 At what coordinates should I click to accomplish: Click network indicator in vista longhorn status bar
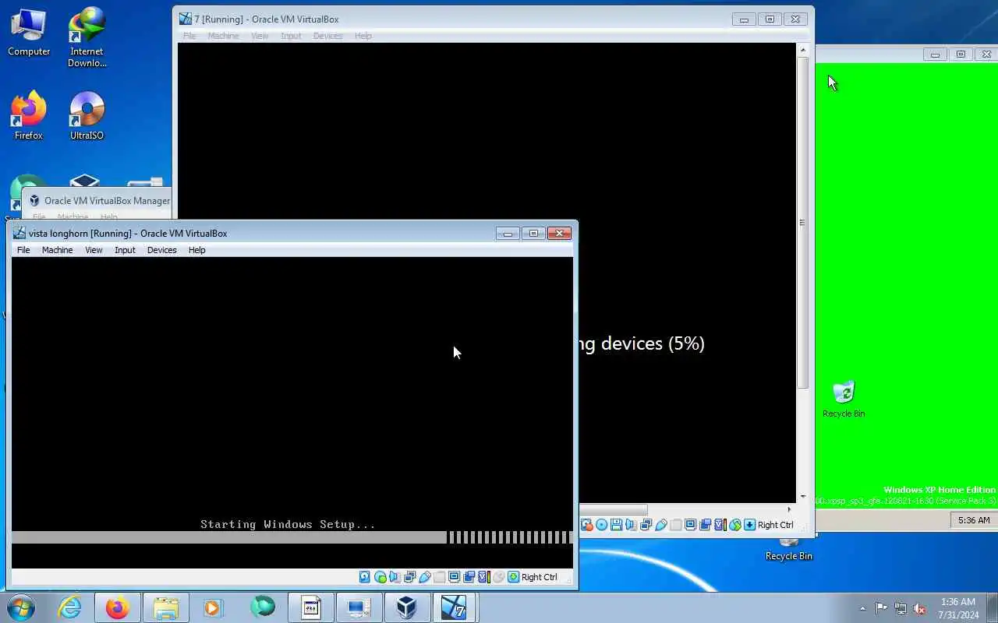tap(409, 577)
